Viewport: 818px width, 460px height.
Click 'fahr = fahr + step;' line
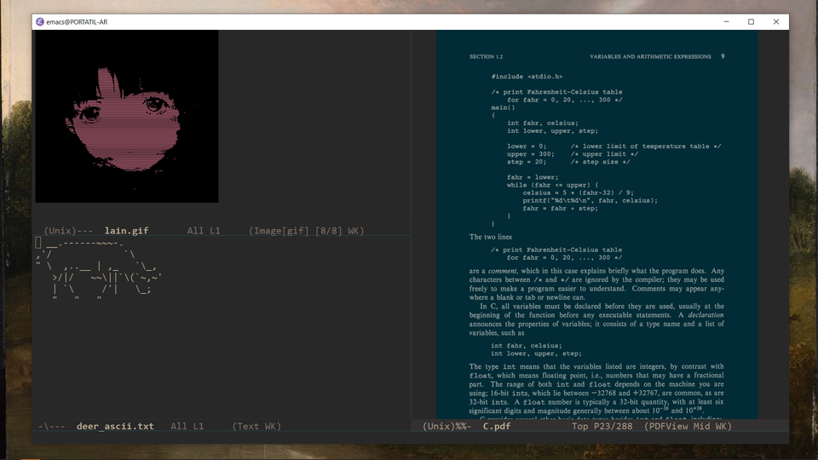(x=561, y=208)
